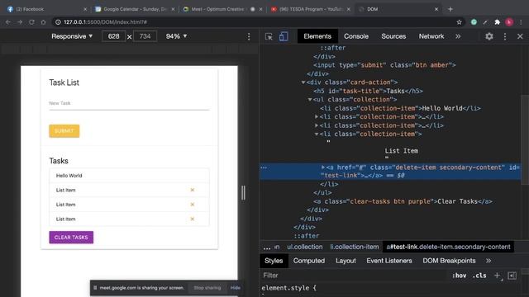Open the Network tab
Screen dimensions: 529x297
[x=431, y=36]
